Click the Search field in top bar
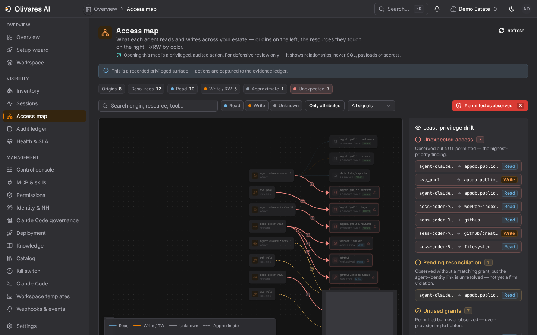Viewport: 537px width, 335px height. tap(401, 9)
